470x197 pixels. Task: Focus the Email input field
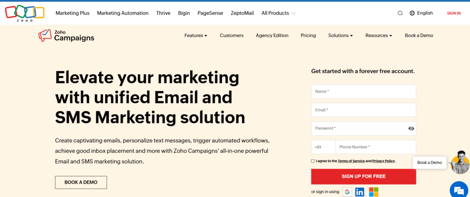click(364, 110)
